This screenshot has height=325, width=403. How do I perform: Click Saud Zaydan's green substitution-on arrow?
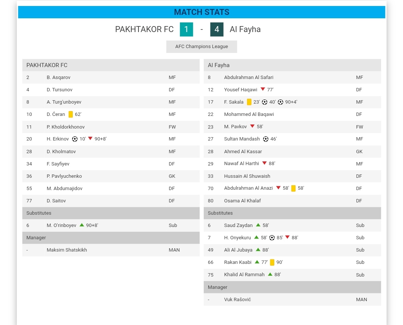pyautogui.click(x=258, y=225)
